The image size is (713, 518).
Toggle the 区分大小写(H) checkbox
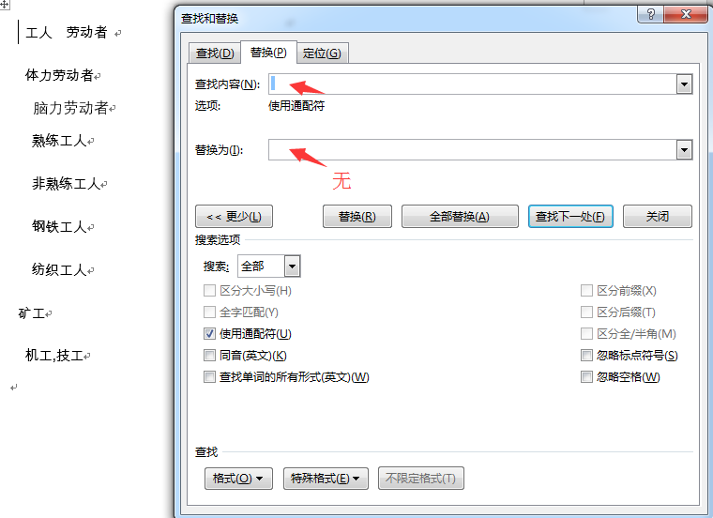pos(209,290)
